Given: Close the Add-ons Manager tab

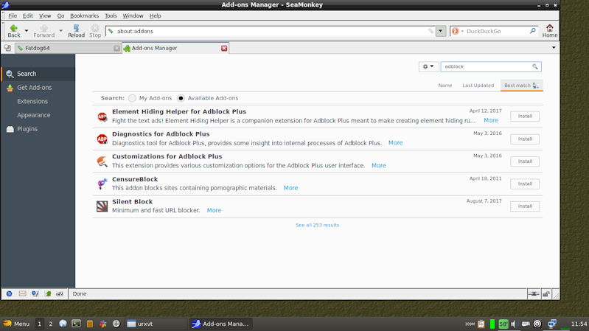Looking at the screenshot, I should pyautogui.click(x=224, y=48).
